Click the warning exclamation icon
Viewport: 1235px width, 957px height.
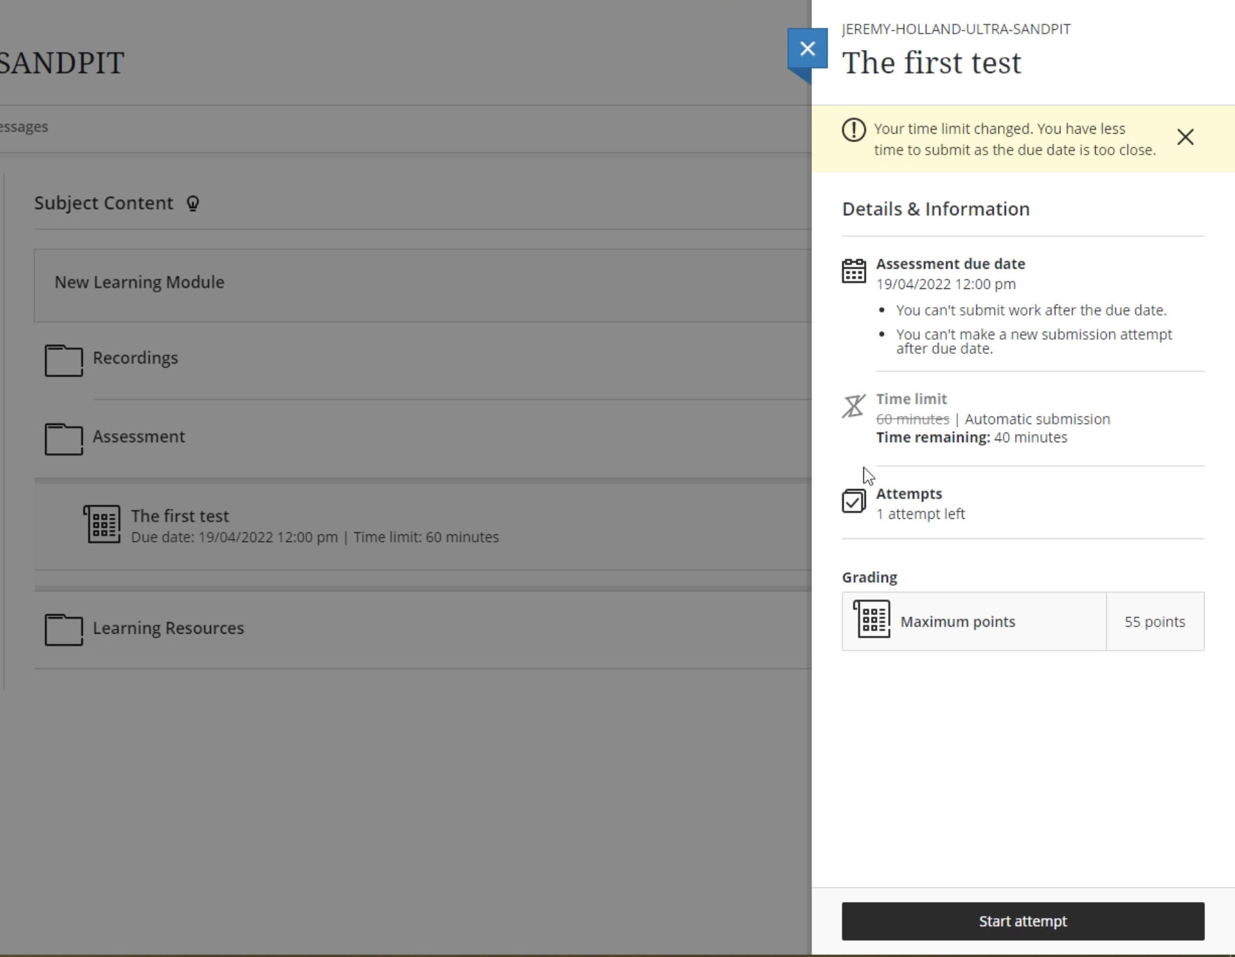point(854,130)
